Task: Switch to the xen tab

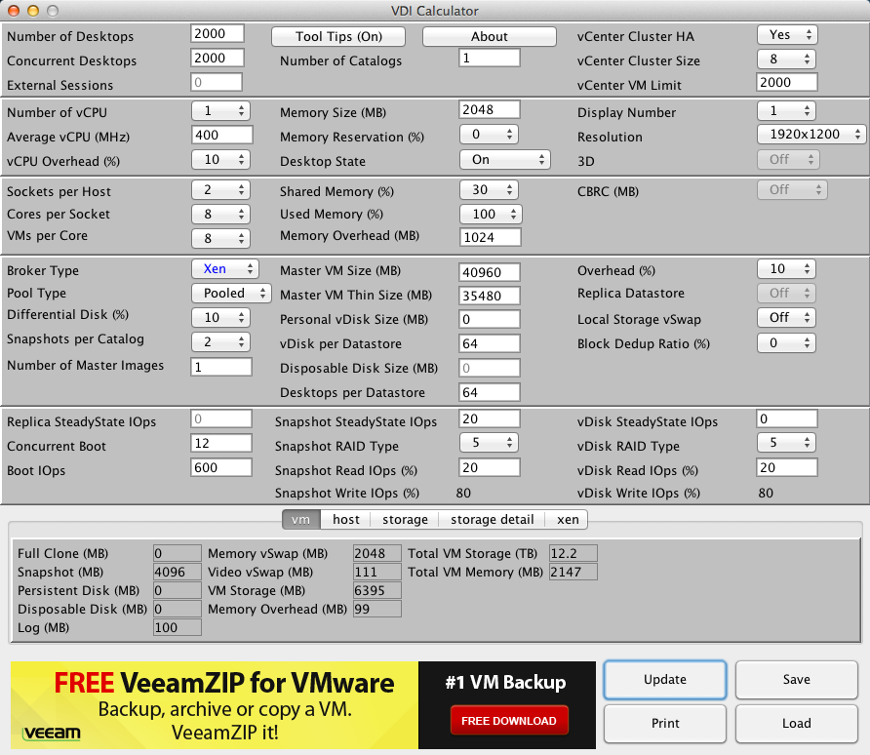Action: [568, 520]
